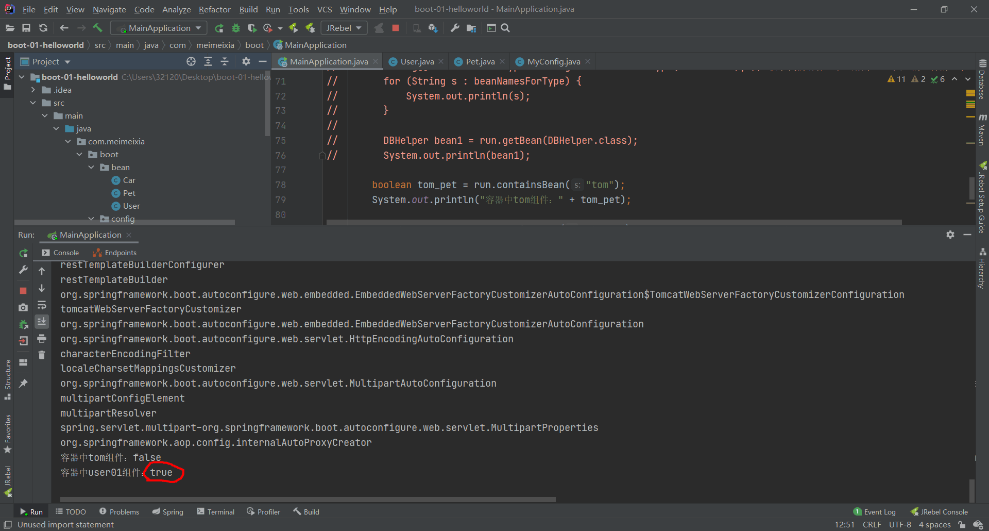Open Project panel gear options

(x=246, y=61)
